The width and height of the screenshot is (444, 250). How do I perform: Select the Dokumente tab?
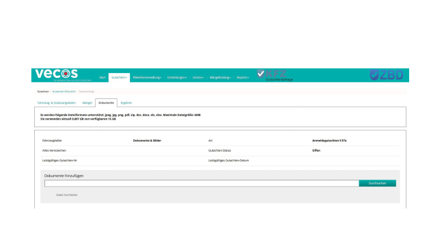pos(106,102)
